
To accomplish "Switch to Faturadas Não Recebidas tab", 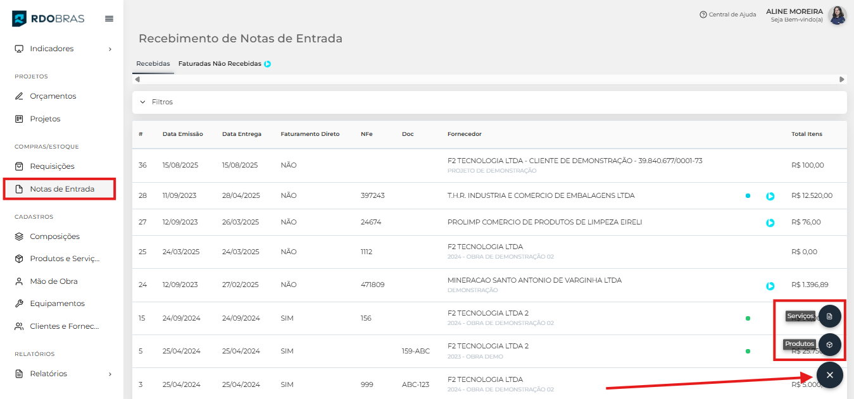I will point(219,64).
